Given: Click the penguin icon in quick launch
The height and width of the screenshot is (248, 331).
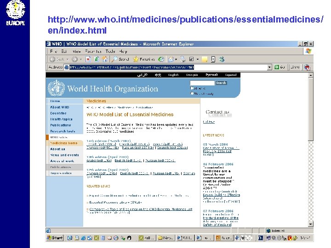Looking at the screenshot, I should click(x=129, y=238).
